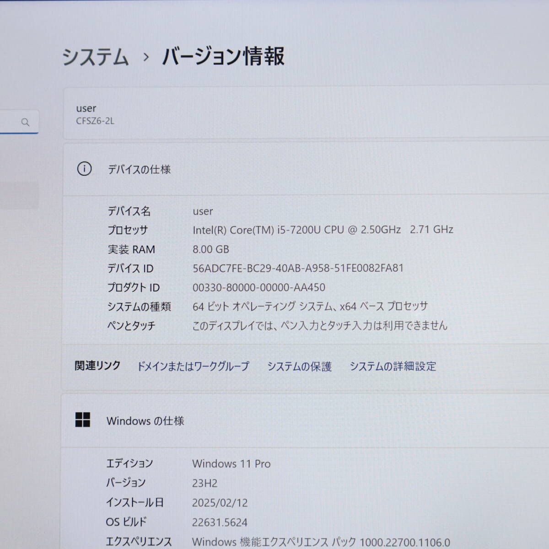Select install date 2025/02/12

click(x=220, y=503)
